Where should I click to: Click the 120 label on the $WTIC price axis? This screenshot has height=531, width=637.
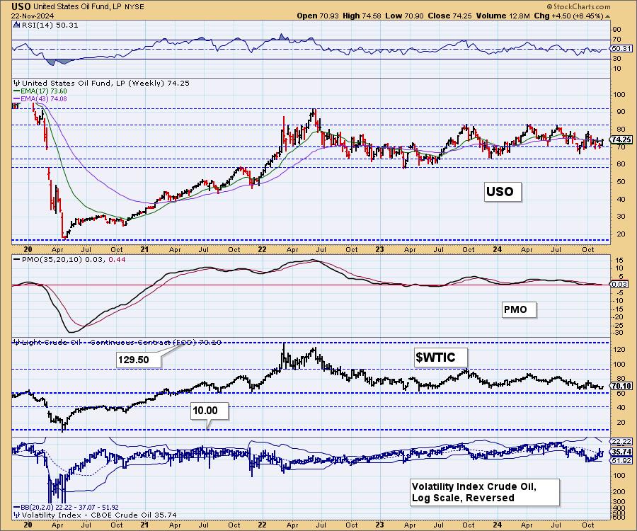point(619,349)
